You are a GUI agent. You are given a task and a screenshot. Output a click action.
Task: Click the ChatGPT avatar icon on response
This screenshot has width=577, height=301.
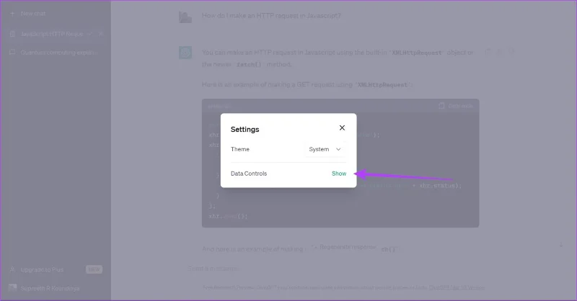[x=185, y=53]
